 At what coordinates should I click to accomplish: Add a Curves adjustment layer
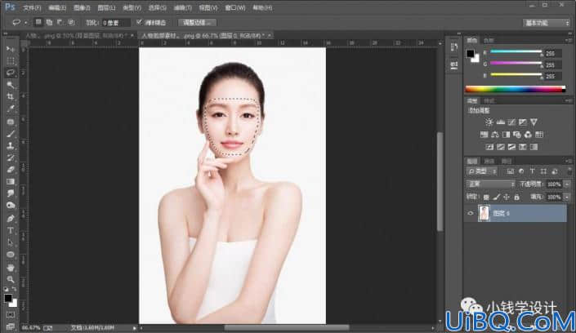[511, 122]
